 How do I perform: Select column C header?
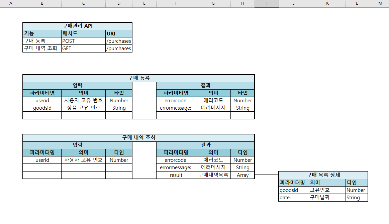[x=83, y=3]
